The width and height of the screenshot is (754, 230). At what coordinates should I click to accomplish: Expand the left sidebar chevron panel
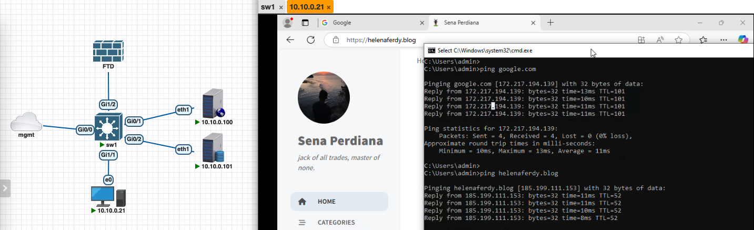[x=5, y=188]
